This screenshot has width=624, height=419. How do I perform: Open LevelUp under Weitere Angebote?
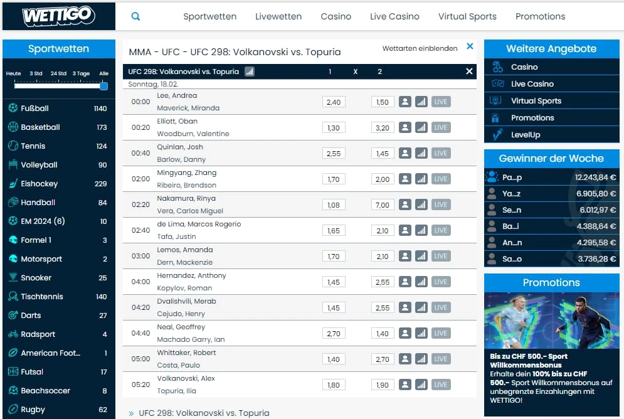(x=552, y=134)
